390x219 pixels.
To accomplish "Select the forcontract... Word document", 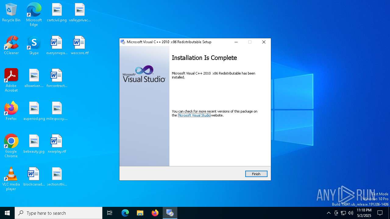I will click(57, 78).
